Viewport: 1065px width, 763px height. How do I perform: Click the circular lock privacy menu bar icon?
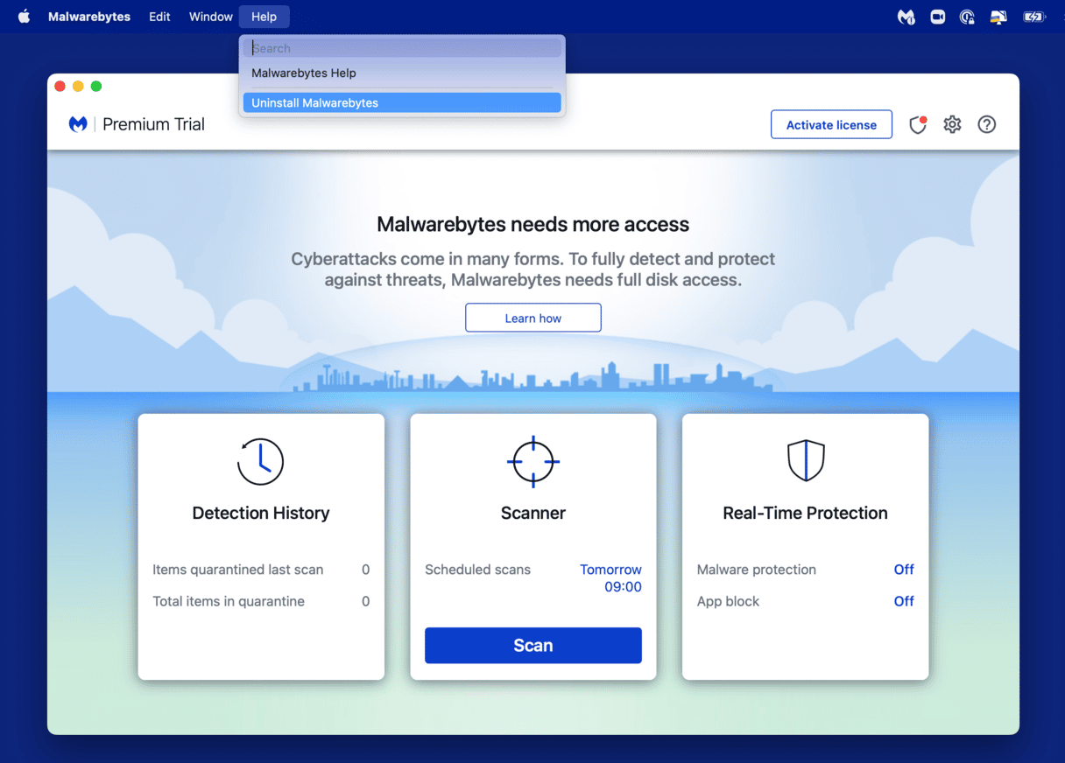(x=967, y=17)
